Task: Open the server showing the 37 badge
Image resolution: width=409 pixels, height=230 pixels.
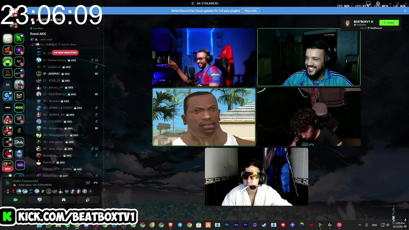Action: point(8,130)
